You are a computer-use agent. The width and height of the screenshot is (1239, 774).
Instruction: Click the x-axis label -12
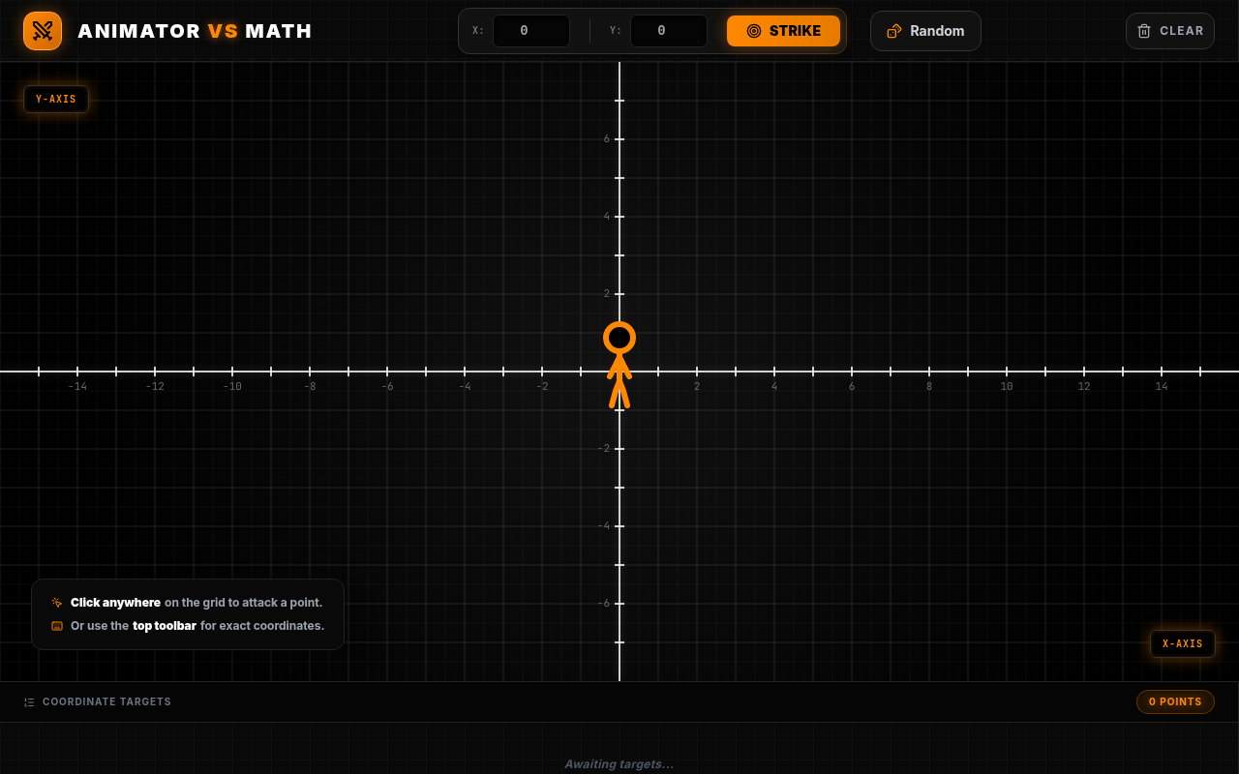pyautogui.click(x=155, y=387)
